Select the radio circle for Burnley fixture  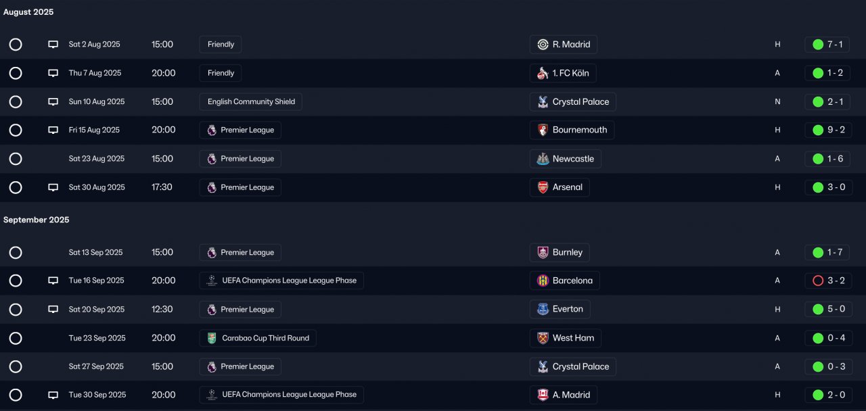click(x=16, y=252)
